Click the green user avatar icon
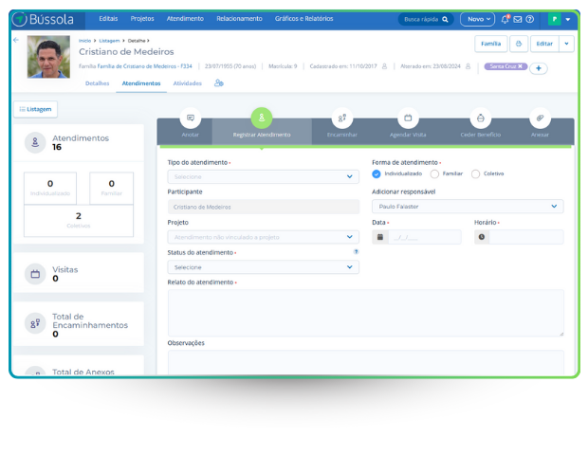This screenshot has height=455, width=588. [x=554, y=19]
